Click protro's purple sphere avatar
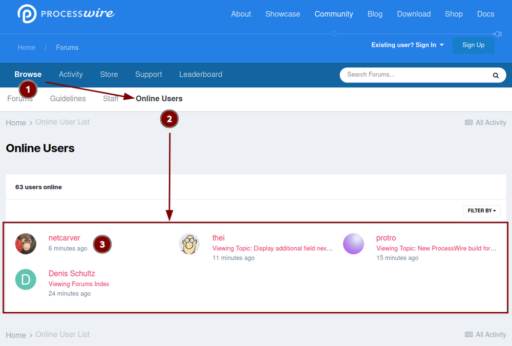Image resolution: width=512 pixels, height=346 pixels. click(353, 244)
